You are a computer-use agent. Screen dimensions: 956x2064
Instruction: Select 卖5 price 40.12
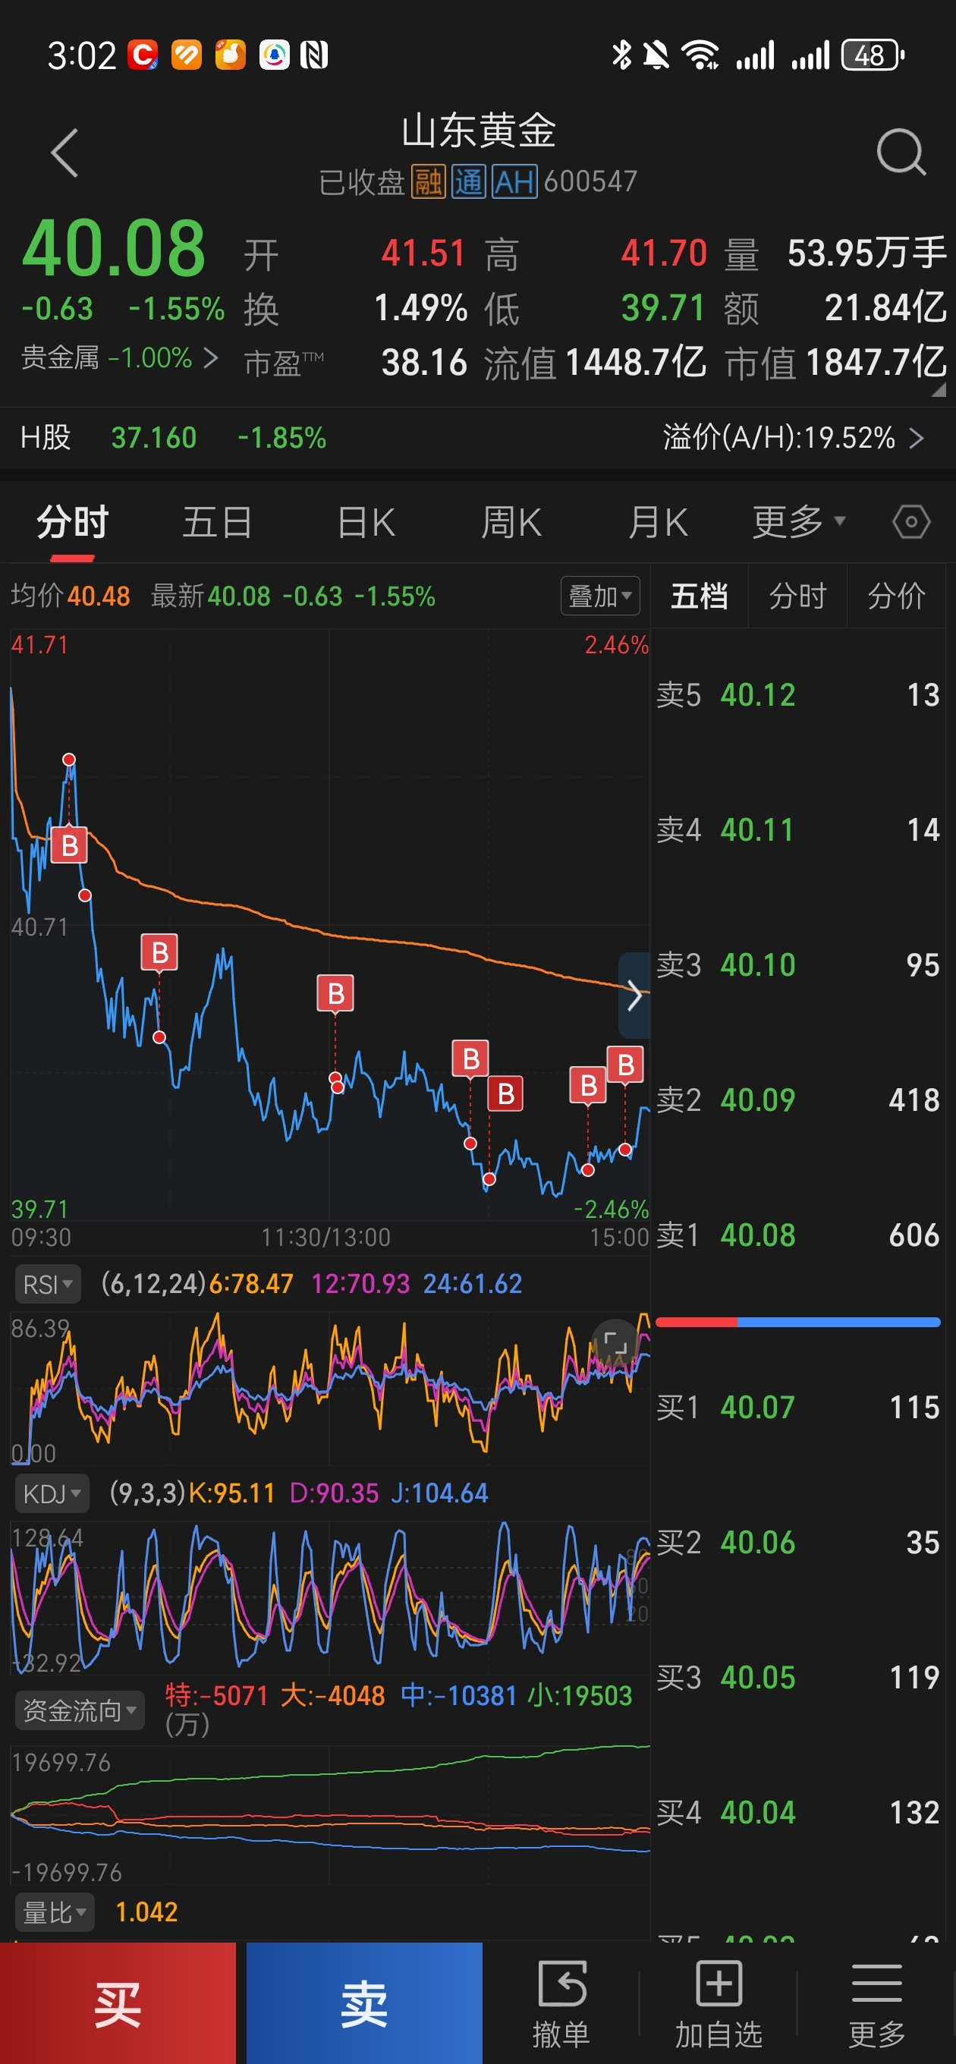click(x=757, y=694)
